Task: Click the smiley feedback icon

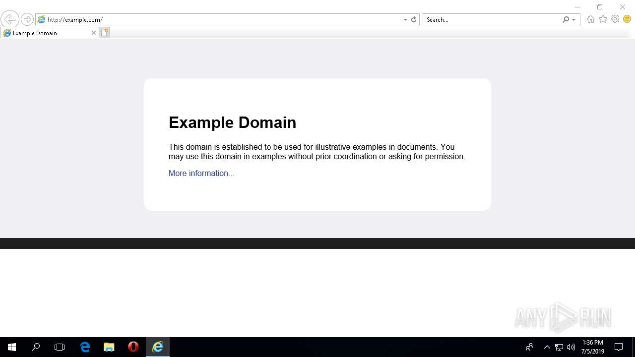Action: 627,19
